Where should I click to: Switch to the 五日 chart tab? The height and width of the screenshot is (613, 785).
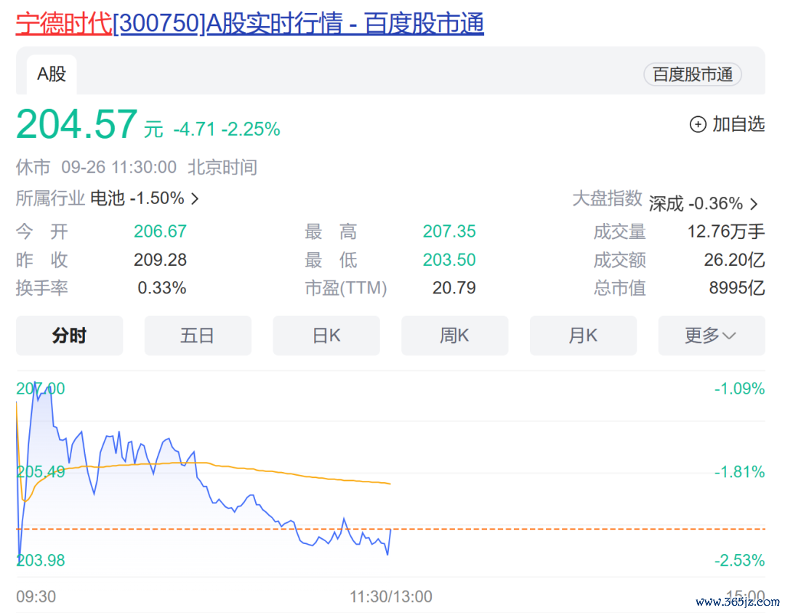[198, 336]
